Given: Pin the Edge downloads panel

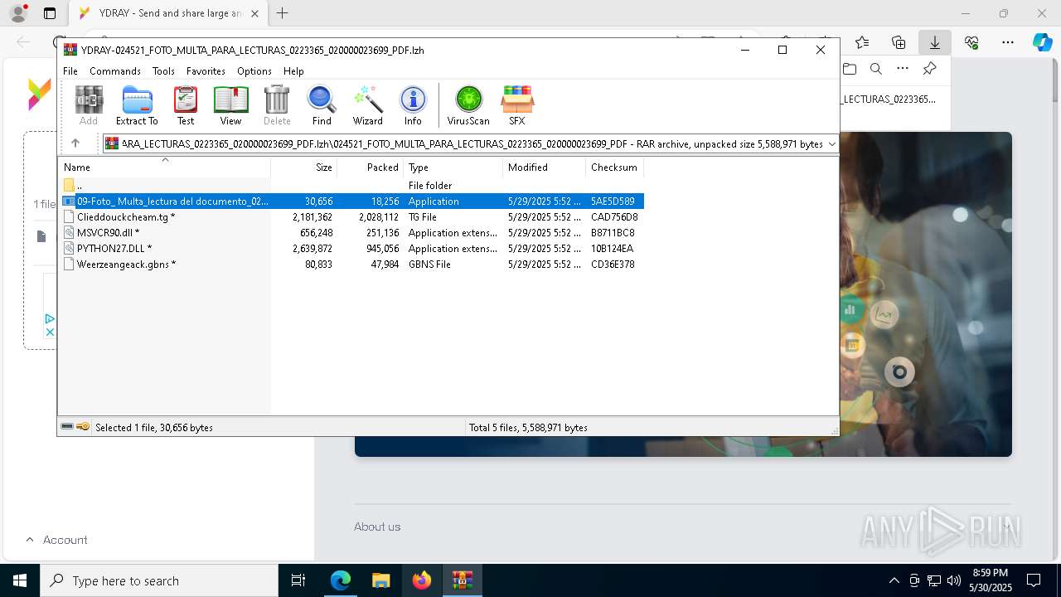Looking at the screenshot, I should coord(930,69).
